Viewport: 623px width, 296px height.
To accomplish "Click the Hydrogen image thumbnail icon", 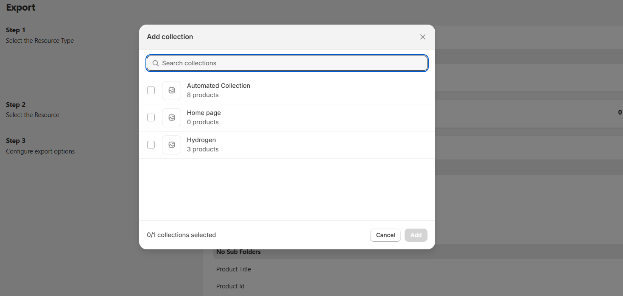I will [171, 145].
